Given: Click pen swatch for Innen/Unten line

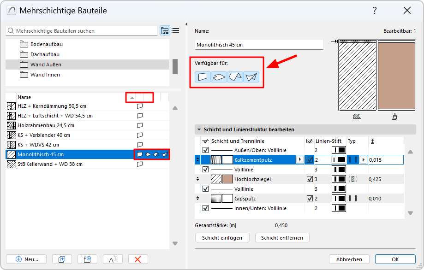Looking at the screenshot, I should point(339,208).
